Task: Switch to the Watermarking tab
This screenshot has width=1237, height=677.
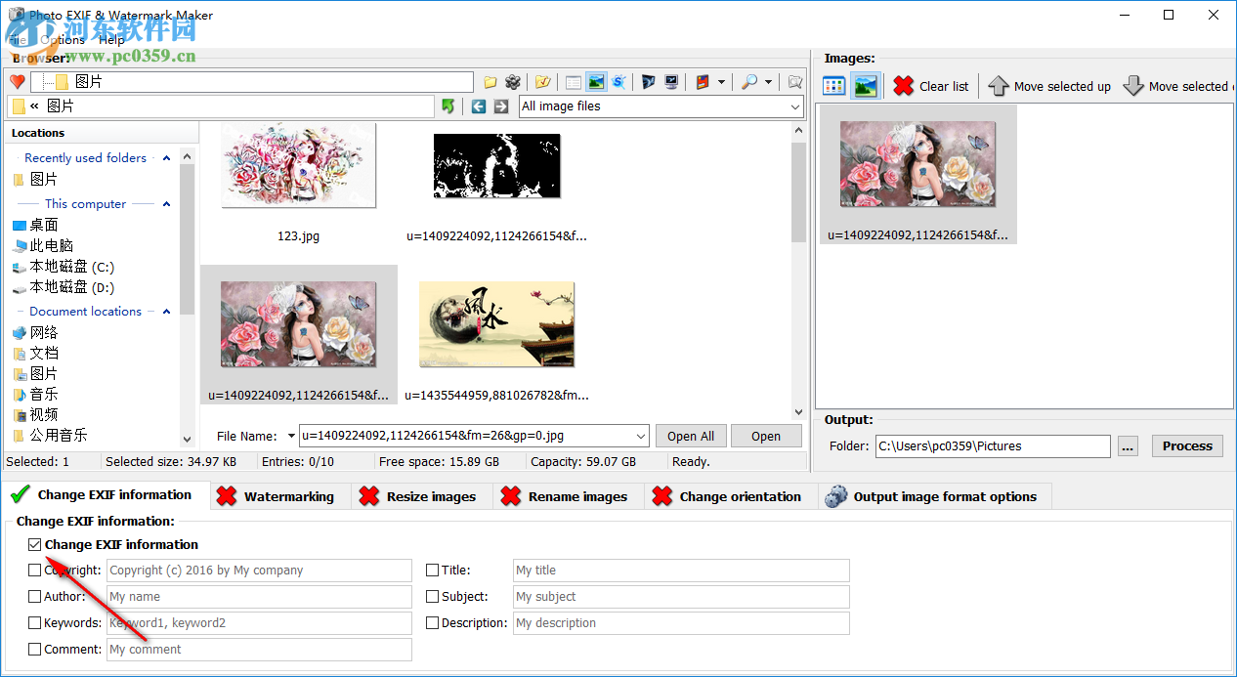Action: pyautogui.click(x=279, y=495)
